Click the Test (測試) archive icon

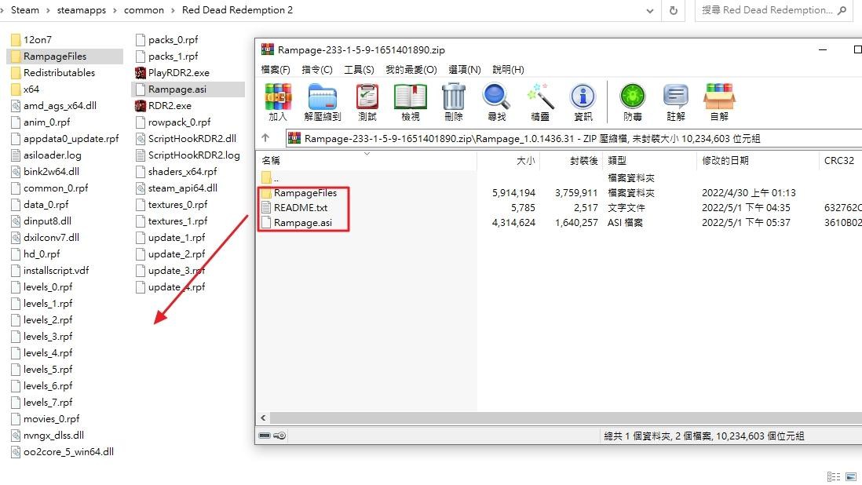[x=367, y=102]
